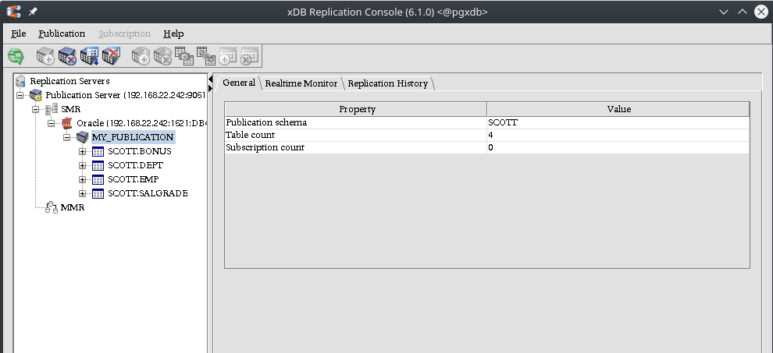This screenshot has width=773, height=353.
Task: Click the 'Publication schema' property cell
Action: coord(356,122)
